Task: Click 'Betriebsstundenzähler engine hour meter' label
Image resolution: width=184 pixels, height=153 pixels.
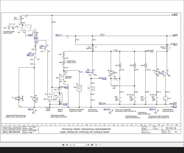Action: tap(76, 110)
